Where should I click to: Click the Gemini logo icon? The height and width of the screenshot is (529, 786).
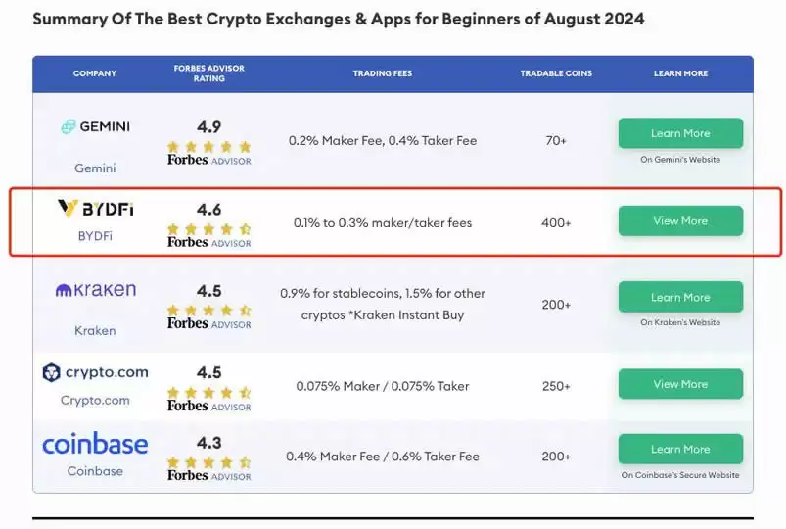[69, 126]
